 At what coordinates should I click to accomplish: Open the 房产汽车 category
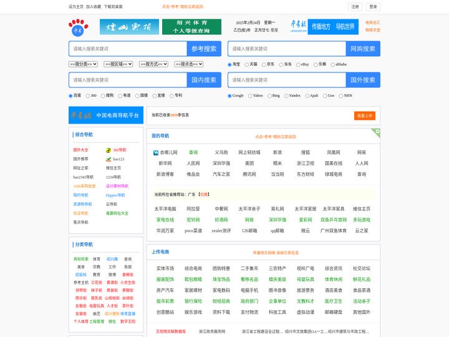click(165, 290)
